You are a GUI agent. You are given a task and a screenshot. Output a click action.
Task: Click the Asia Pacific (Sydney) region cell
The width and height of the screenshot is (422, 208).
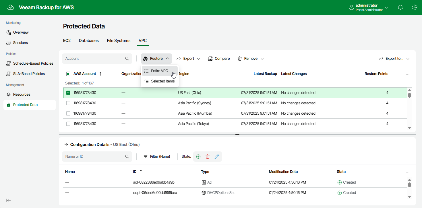(x=195, y=103)
